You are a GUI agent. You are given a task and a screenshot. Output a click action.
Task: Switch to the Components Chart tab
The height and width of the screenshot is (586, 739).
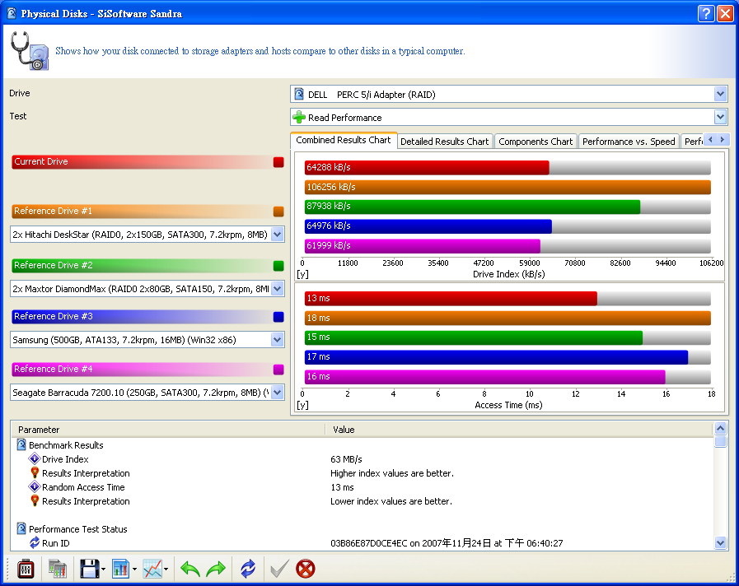coord(536,142)
